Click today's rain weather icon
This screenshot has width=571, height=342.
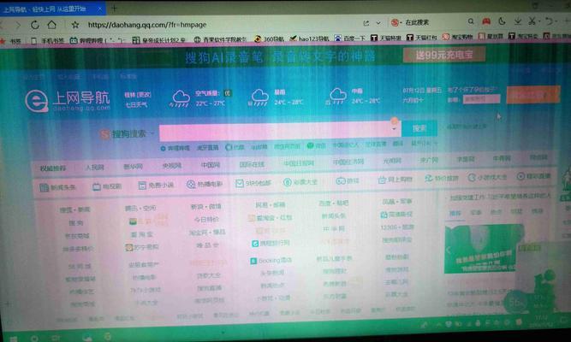pos(180,98)
